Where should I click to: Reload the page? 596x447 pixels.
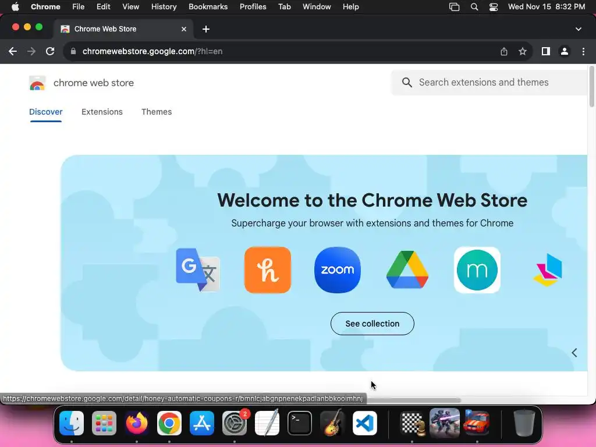(x=50, y=51)
